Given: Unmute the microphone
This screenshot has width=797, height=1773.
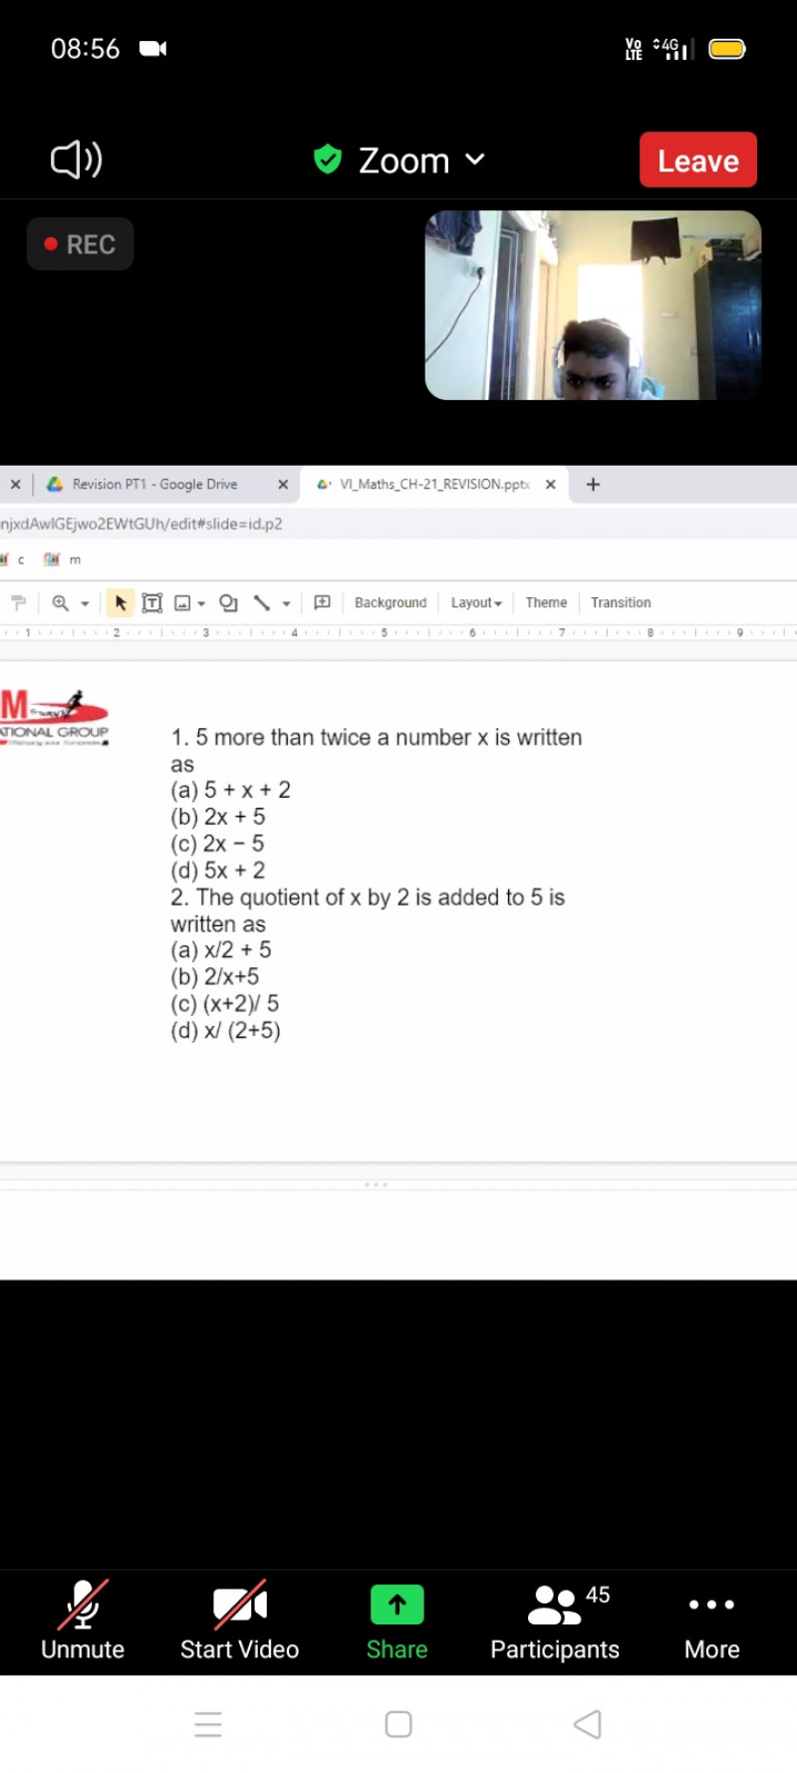Looking at the screenshot, I should (x=83, y=1619).
